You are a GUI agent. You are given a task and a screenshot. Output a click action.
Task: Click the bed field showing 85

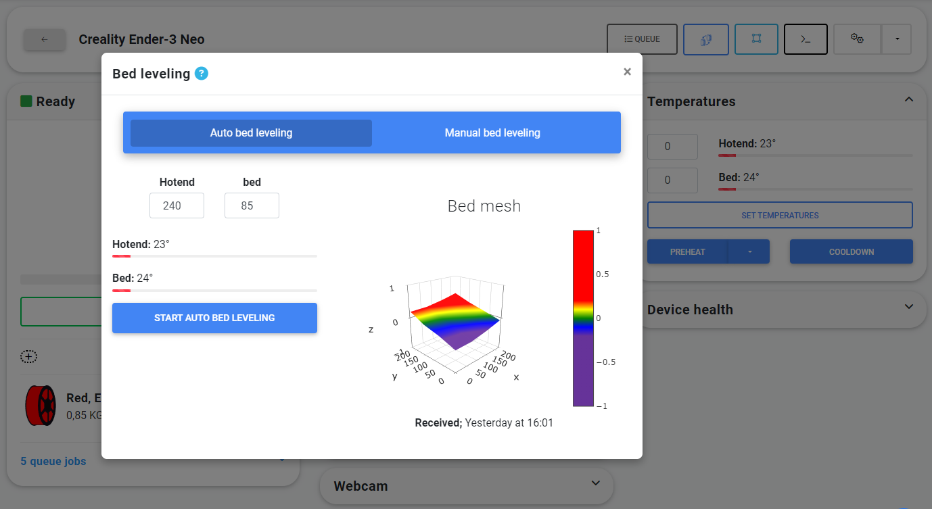252,205
